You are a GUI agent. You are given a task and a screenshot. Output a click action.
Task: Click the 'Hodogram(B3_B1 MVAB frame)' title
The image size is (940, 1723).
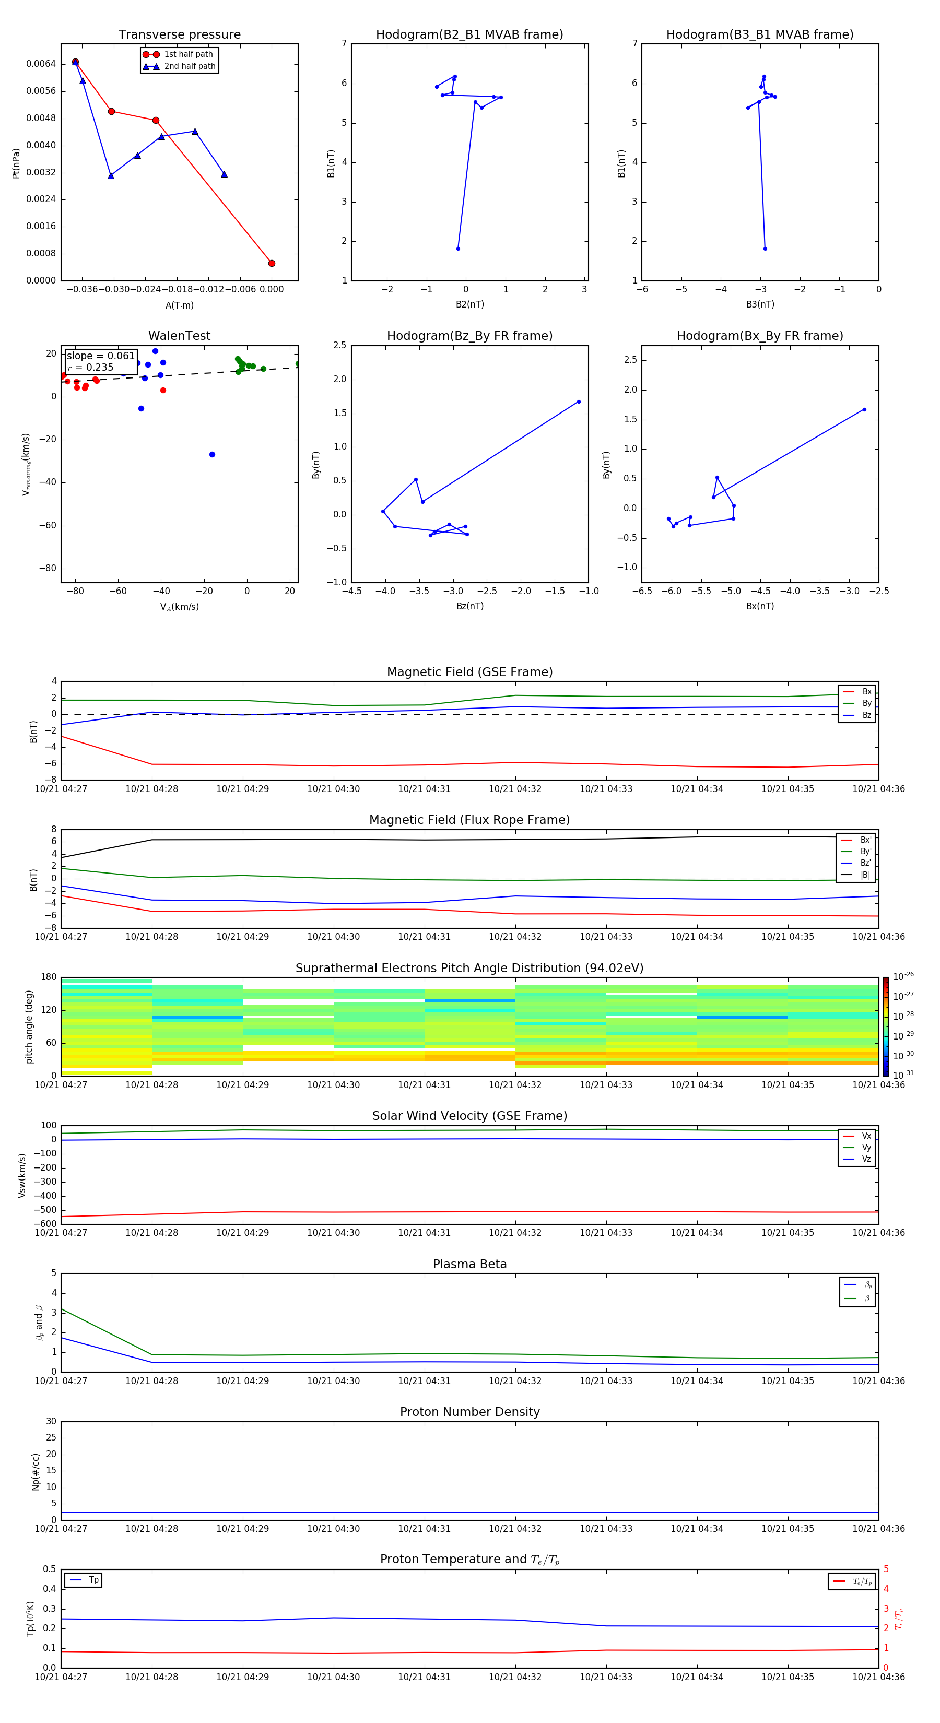(x=760, y=34)
